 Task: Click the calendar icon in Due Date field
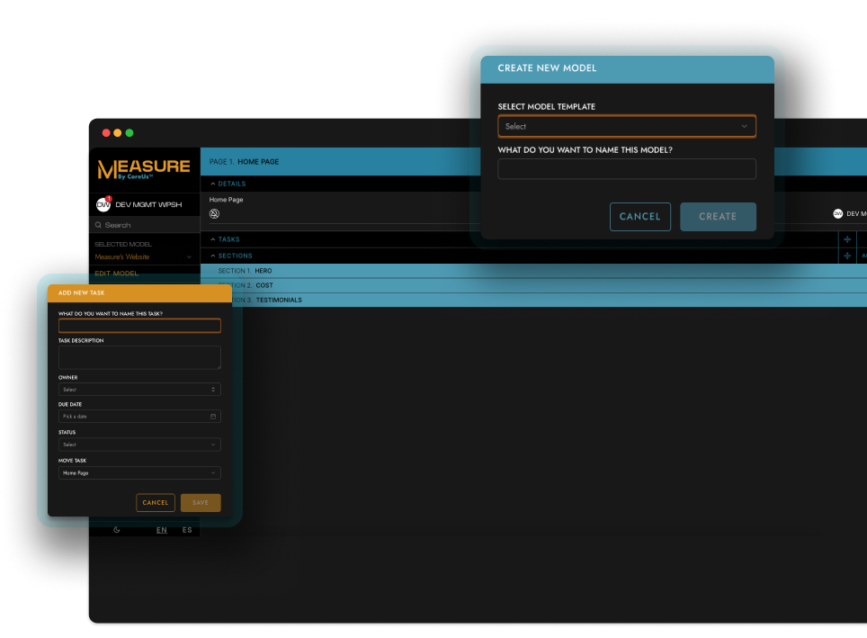pyautogui.click(x=213, y=416)
